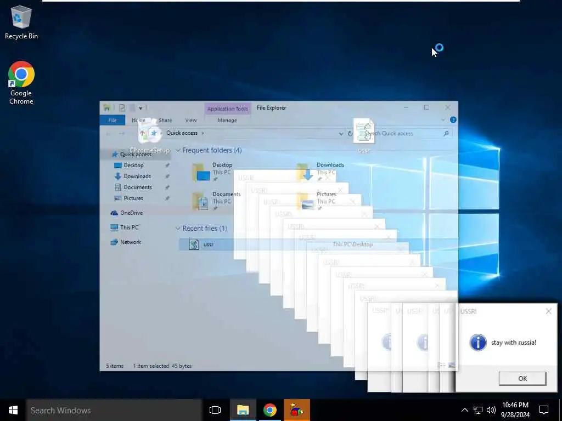Click the Quick access breadcrumb in address bar
The height and width of the screenshot is (421, 562).
(182, 133)
